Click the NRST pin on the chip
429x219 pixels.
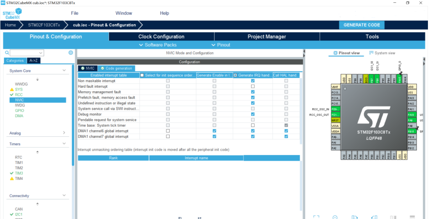click(335, 120)
